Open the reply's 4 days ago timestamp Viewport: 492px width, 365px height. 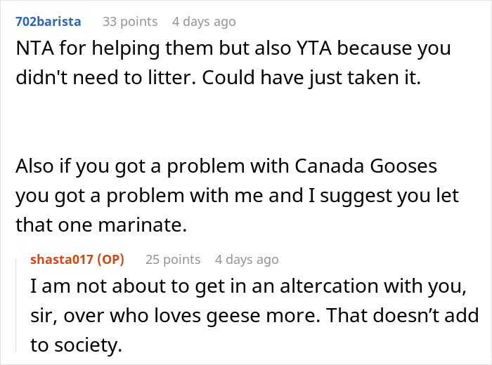tap(247, 260)
